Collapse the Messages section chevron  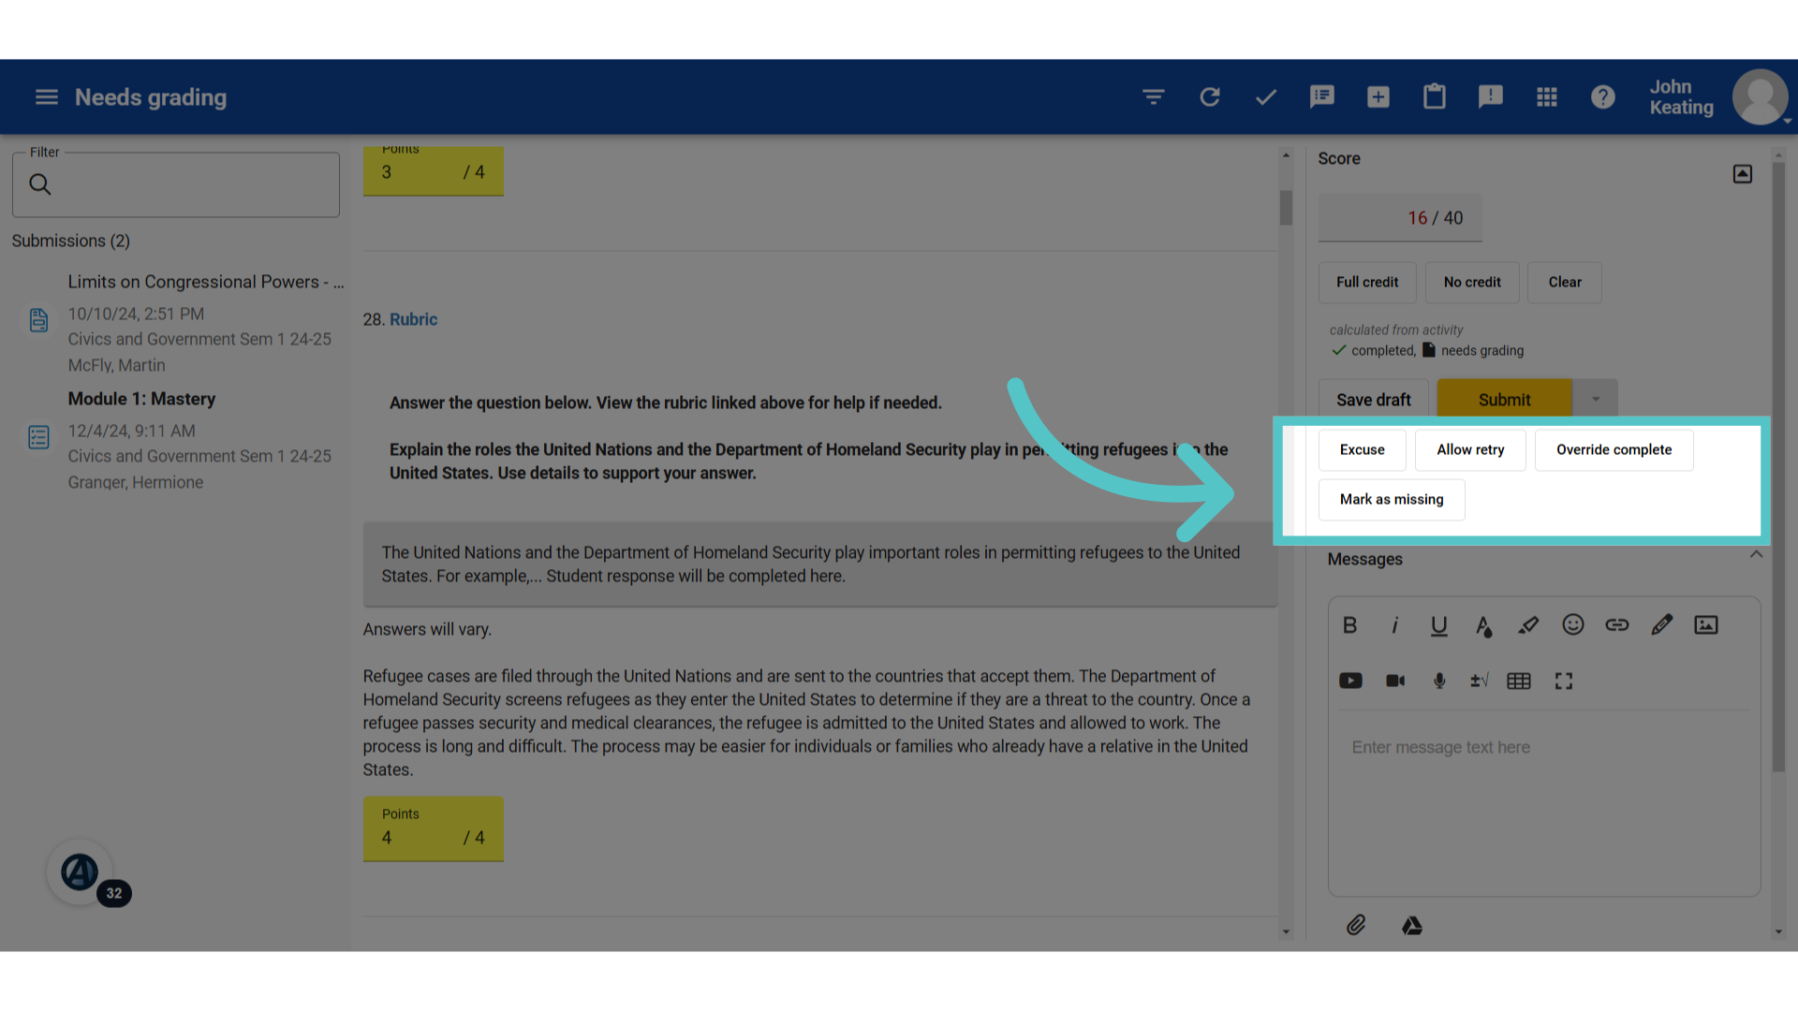coord(1757,555)
